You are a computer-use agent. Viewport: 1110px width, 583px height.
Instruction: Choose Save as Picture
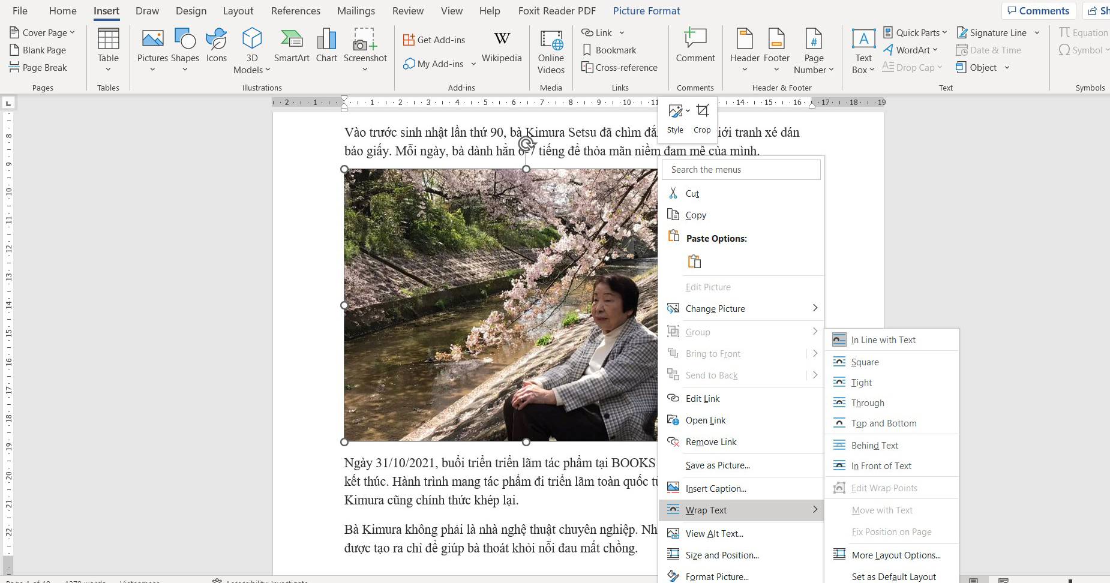[742, 465]
